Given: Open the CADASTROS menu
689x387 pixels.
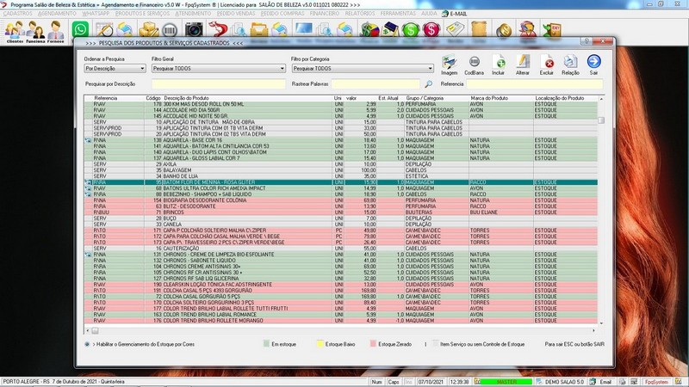Looking at the screenshot, I should [x=17, y=14].
